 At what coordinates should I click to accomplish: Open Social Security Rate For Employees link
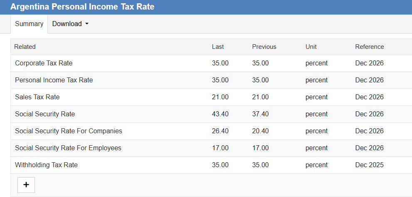point(68,148)
